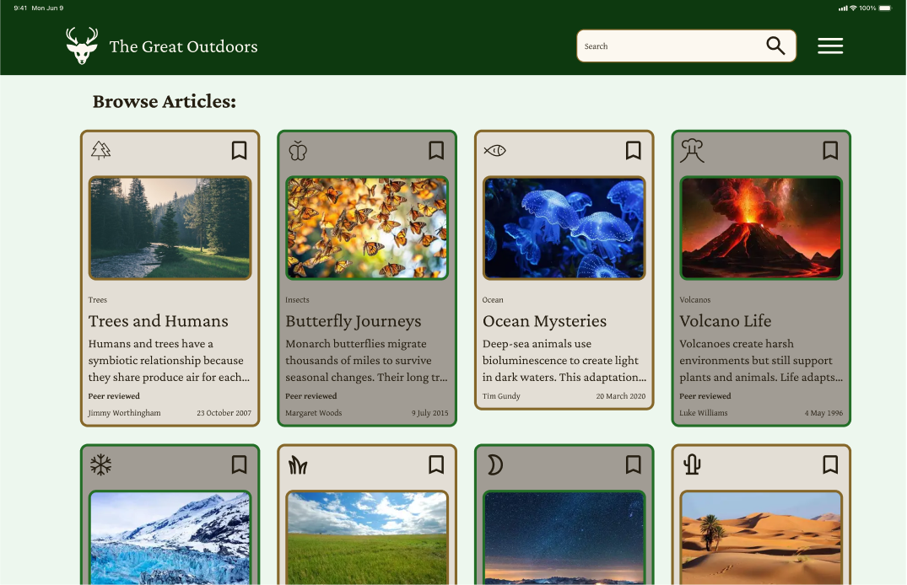The width and height of the screenshot is (907, 585).
Task: Bookmark the Trees and Humans article
Action: [240, 151]
